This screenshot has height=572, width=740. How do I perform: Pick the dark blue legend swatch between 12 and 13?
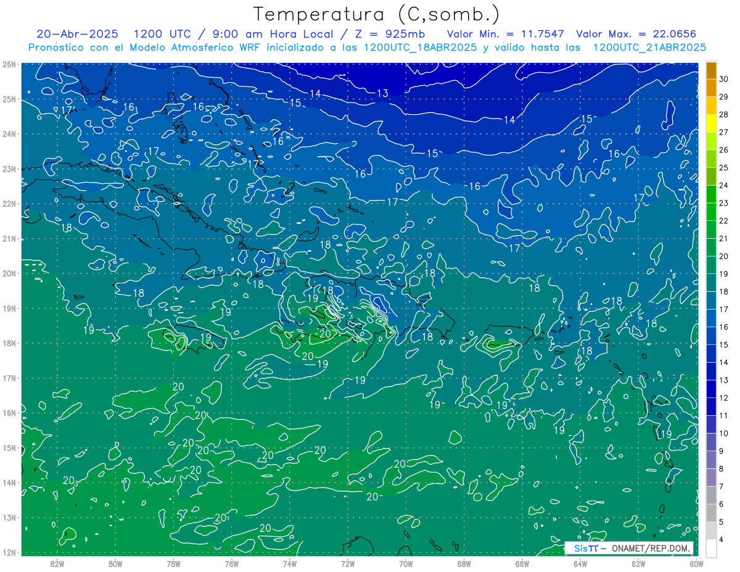712,390
